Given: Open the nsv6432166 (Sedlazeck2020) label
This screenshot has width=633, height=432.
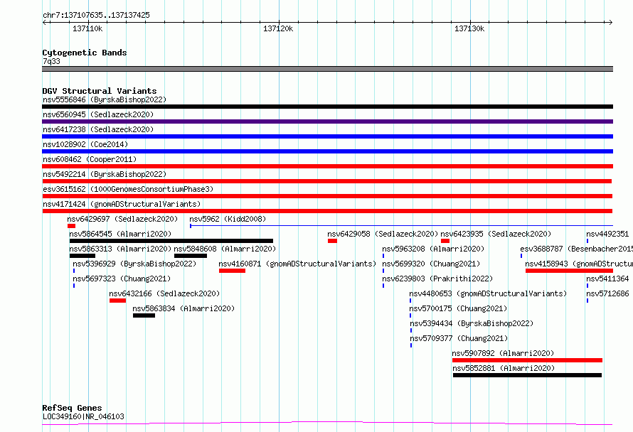Looking at the screenshot, I should (x=164, y=293).
